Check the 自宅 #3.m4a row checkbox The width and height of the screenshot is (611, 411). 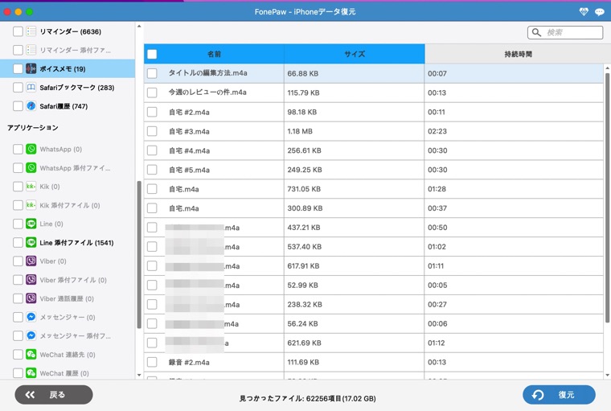pos(152,131)
